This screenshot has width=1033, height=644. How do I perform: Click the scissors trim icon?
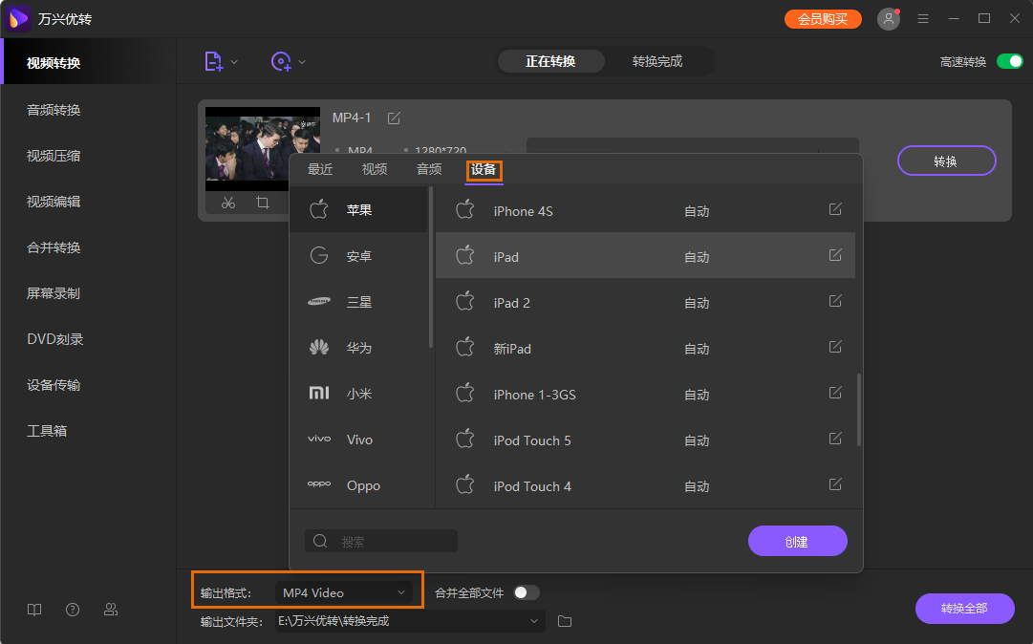(228, 203)
